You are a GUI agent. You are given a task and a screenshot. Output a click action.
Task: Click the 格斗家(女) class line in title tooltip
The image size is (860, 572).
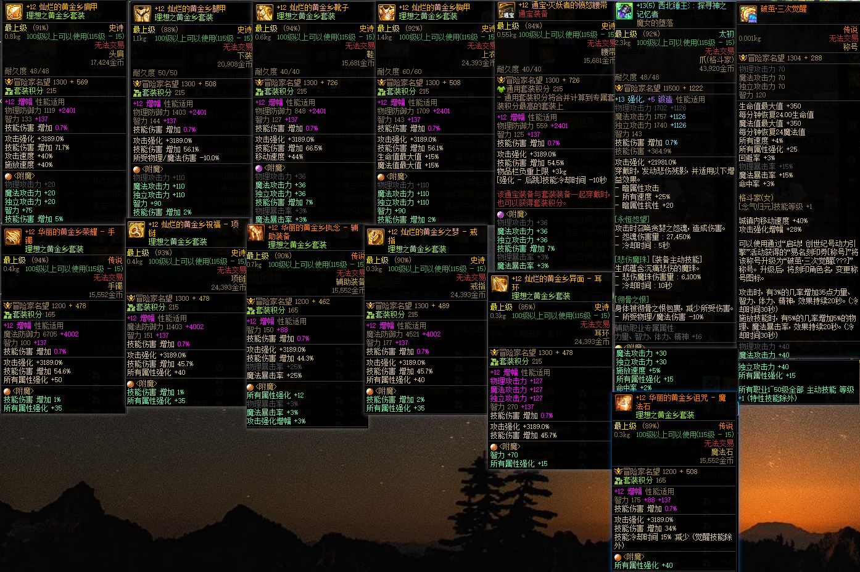756,198
